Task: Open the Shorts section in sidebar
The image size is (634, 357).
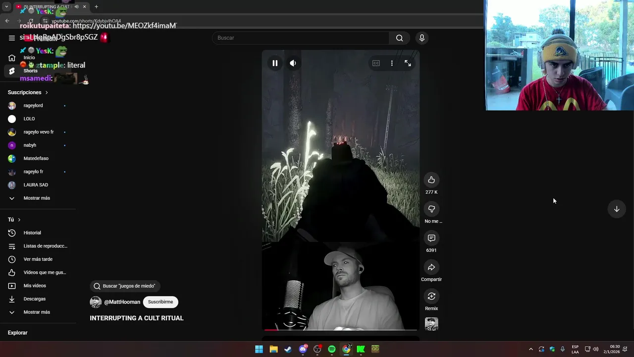Action: coord(38,71)
